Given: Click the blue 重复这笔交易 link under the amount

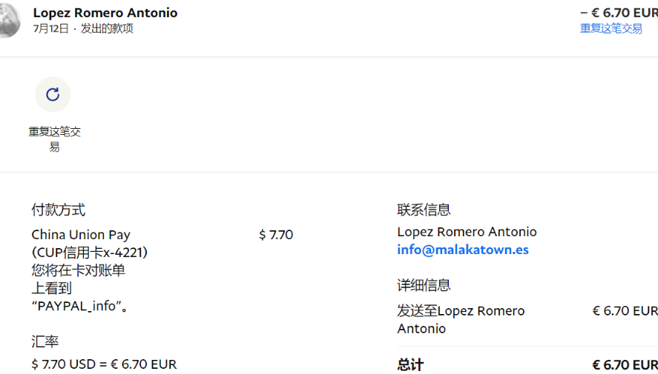Looking at the screenshot, I should [611, 28].
